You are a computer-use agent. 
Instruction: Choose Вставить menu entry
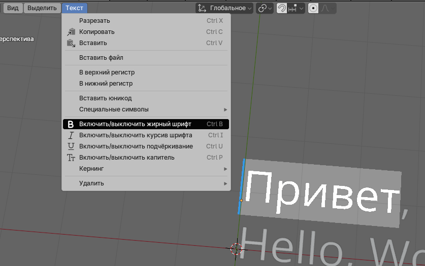click(x=146, y=43)
